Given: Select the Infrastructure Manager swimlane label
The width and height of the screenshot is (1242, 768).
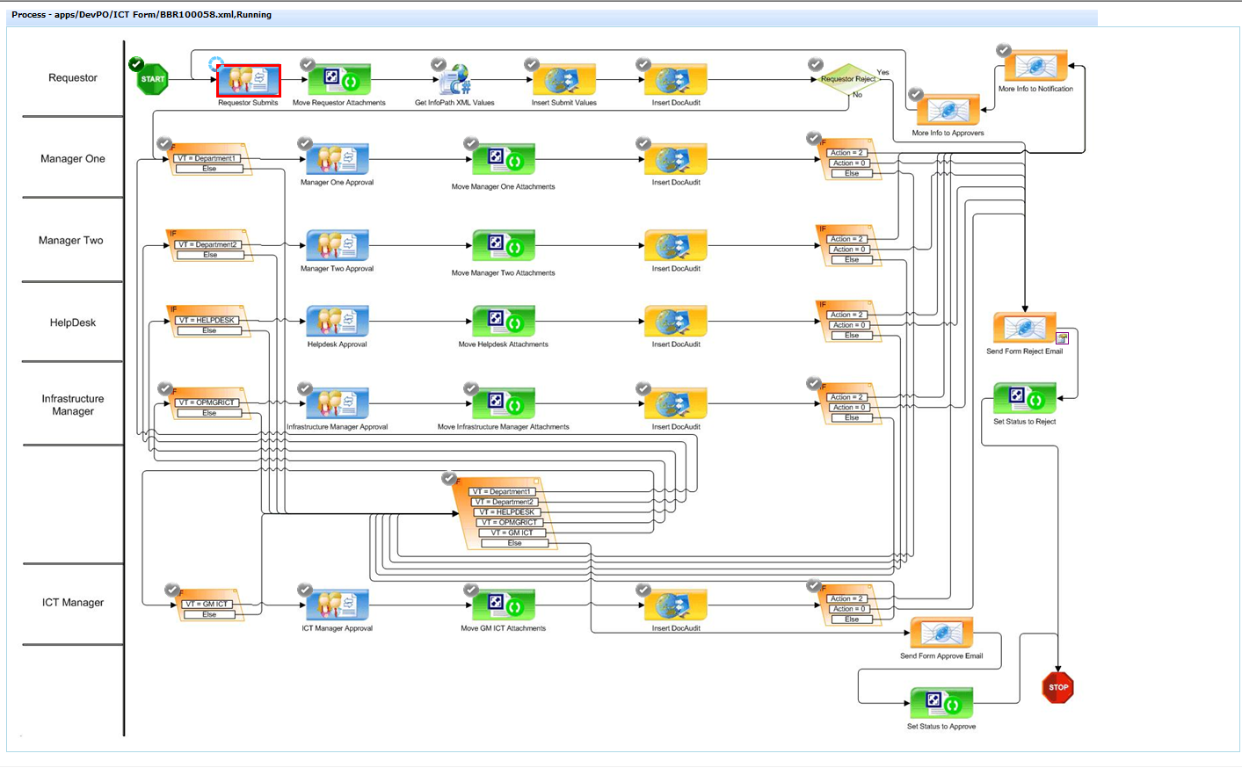Looking at the screenshot, I should pos(73,405).
